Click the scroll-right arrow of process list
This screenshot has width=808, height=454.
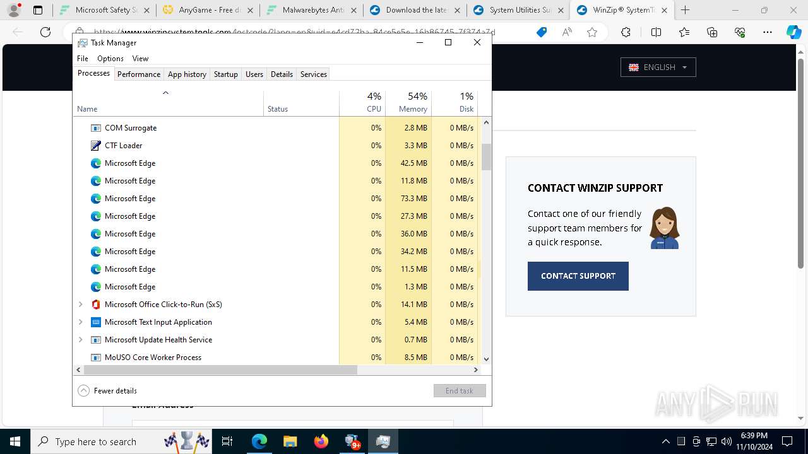pos(476,370)
